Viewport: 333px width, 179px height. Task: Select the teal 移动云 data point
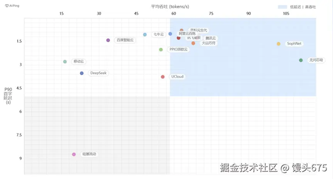tap(65, 62)
